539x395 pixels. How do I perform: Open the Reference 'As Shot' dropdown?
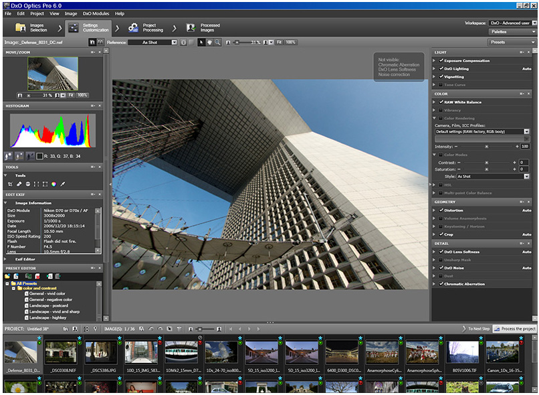point(152,42)
